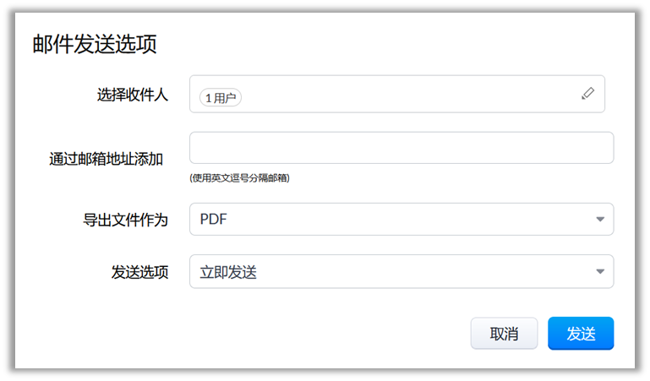The image size is (650, 381).
Task: Click empty area inside the 选择收件人 box
Action: pyautogui.click(x=397, y=95)
